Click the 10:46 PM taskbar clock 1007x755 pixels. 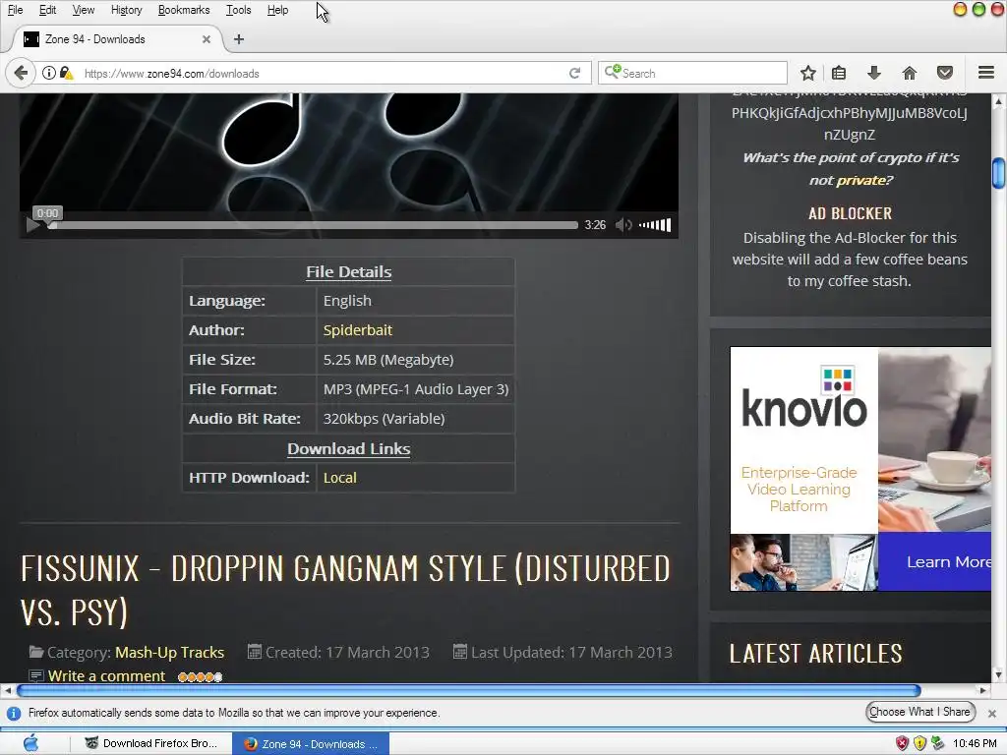(x=975, y=743)
